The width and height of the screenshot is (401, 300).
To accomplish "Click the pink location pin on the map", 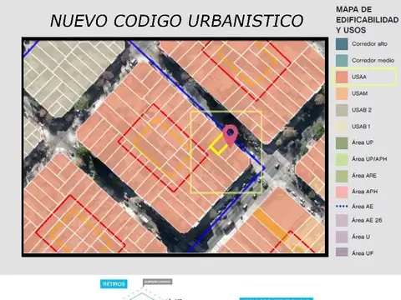I will (230, 136).
